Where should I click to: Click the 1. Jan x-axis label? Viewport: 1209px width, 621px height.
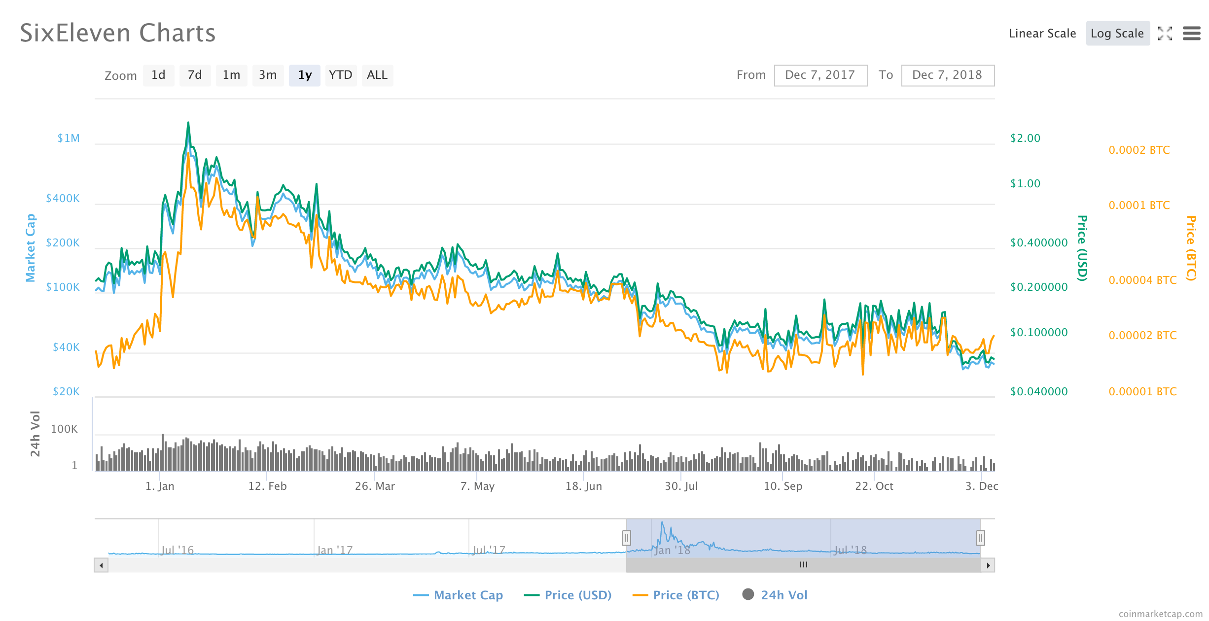(x=160, y=486)
